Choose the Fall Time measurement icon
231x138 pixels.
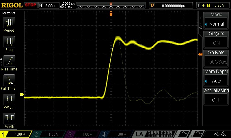coord(9,80)
